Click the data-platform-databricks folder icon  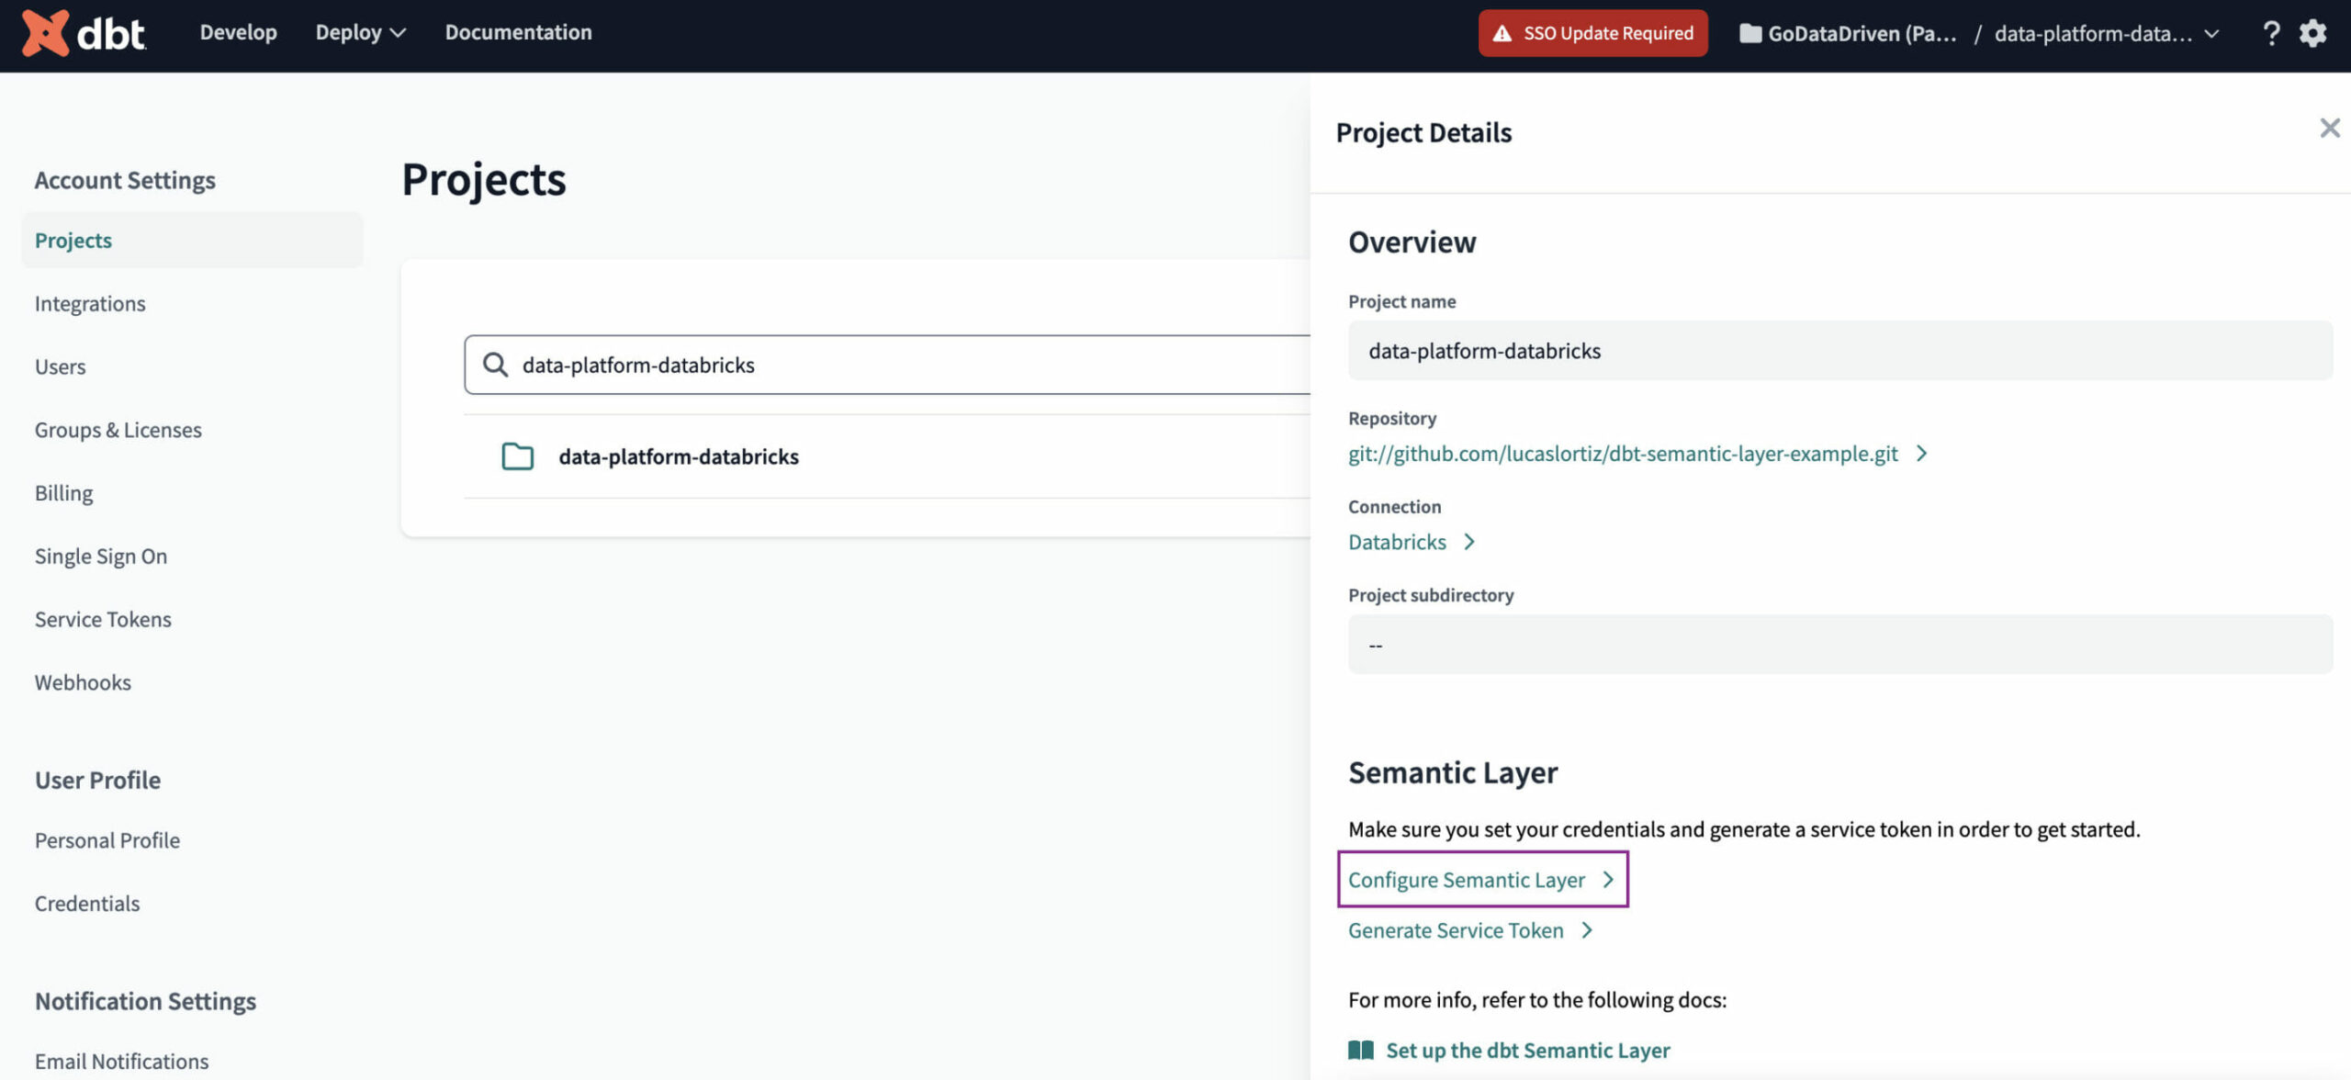pyautogui.click(x=518, y=456)
